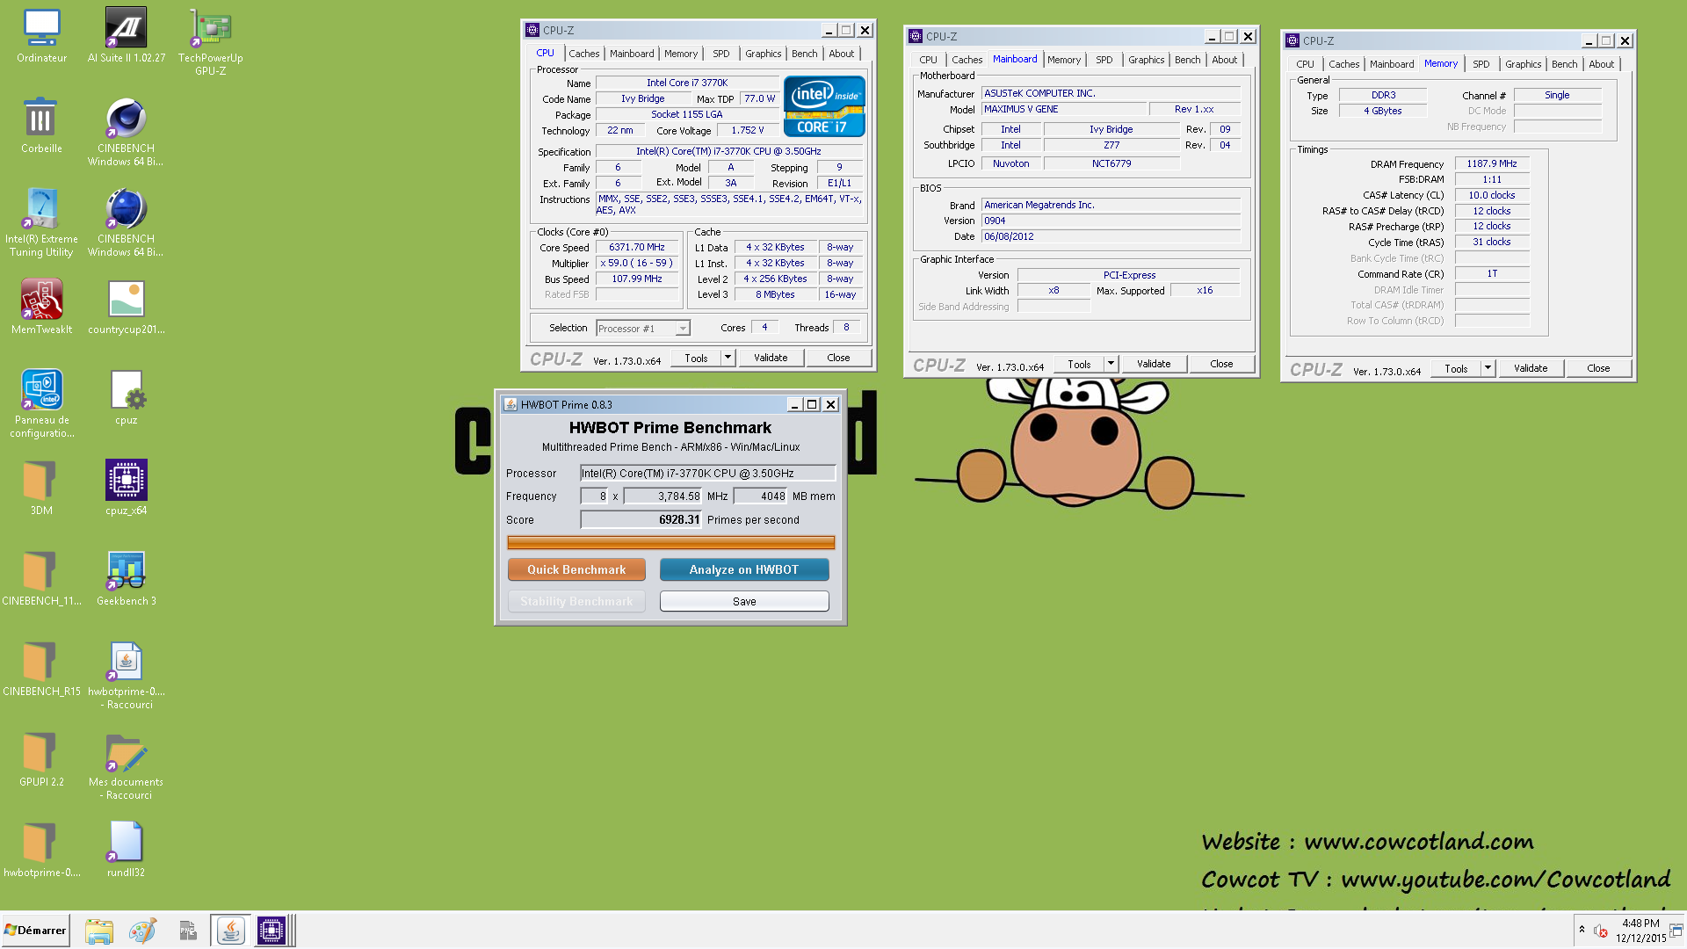Open the 3DM folder
The width and height of the screenshot is (1687, 949).
click(x=41, y=488)
